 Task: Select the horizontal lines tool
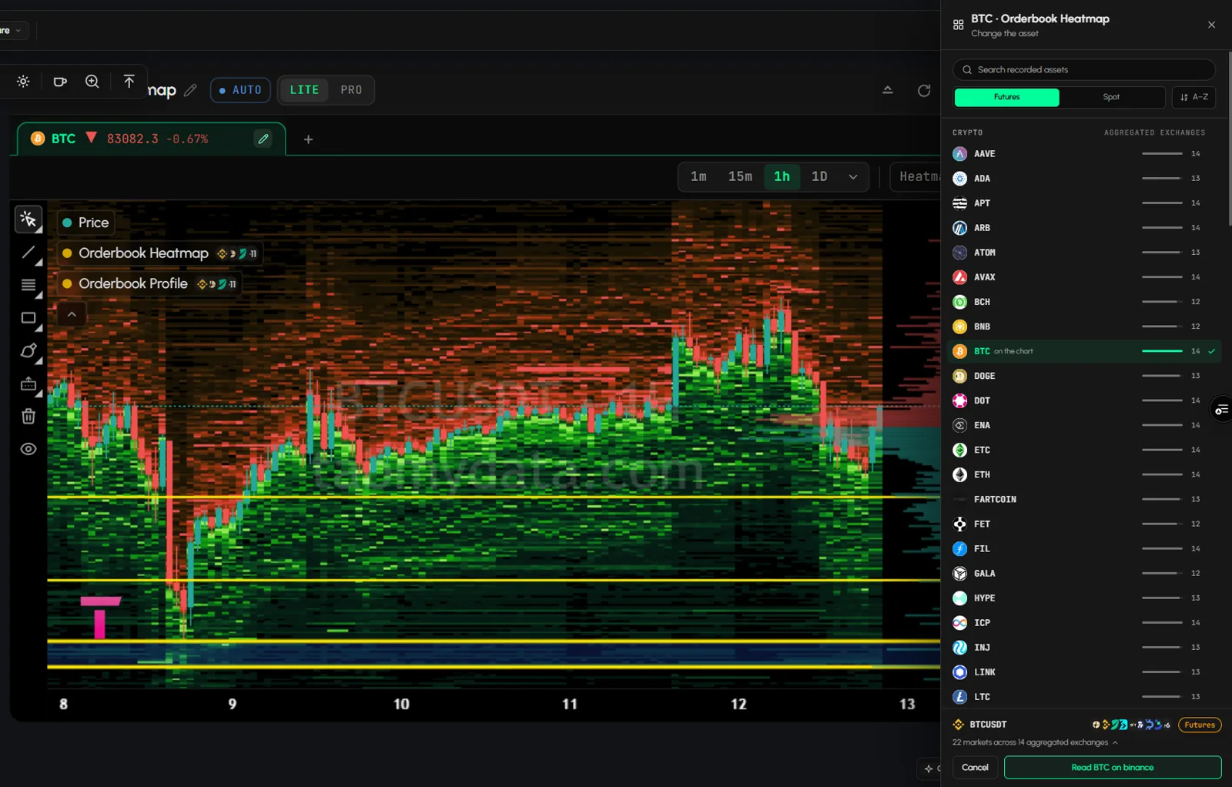[x=28, y=286]
